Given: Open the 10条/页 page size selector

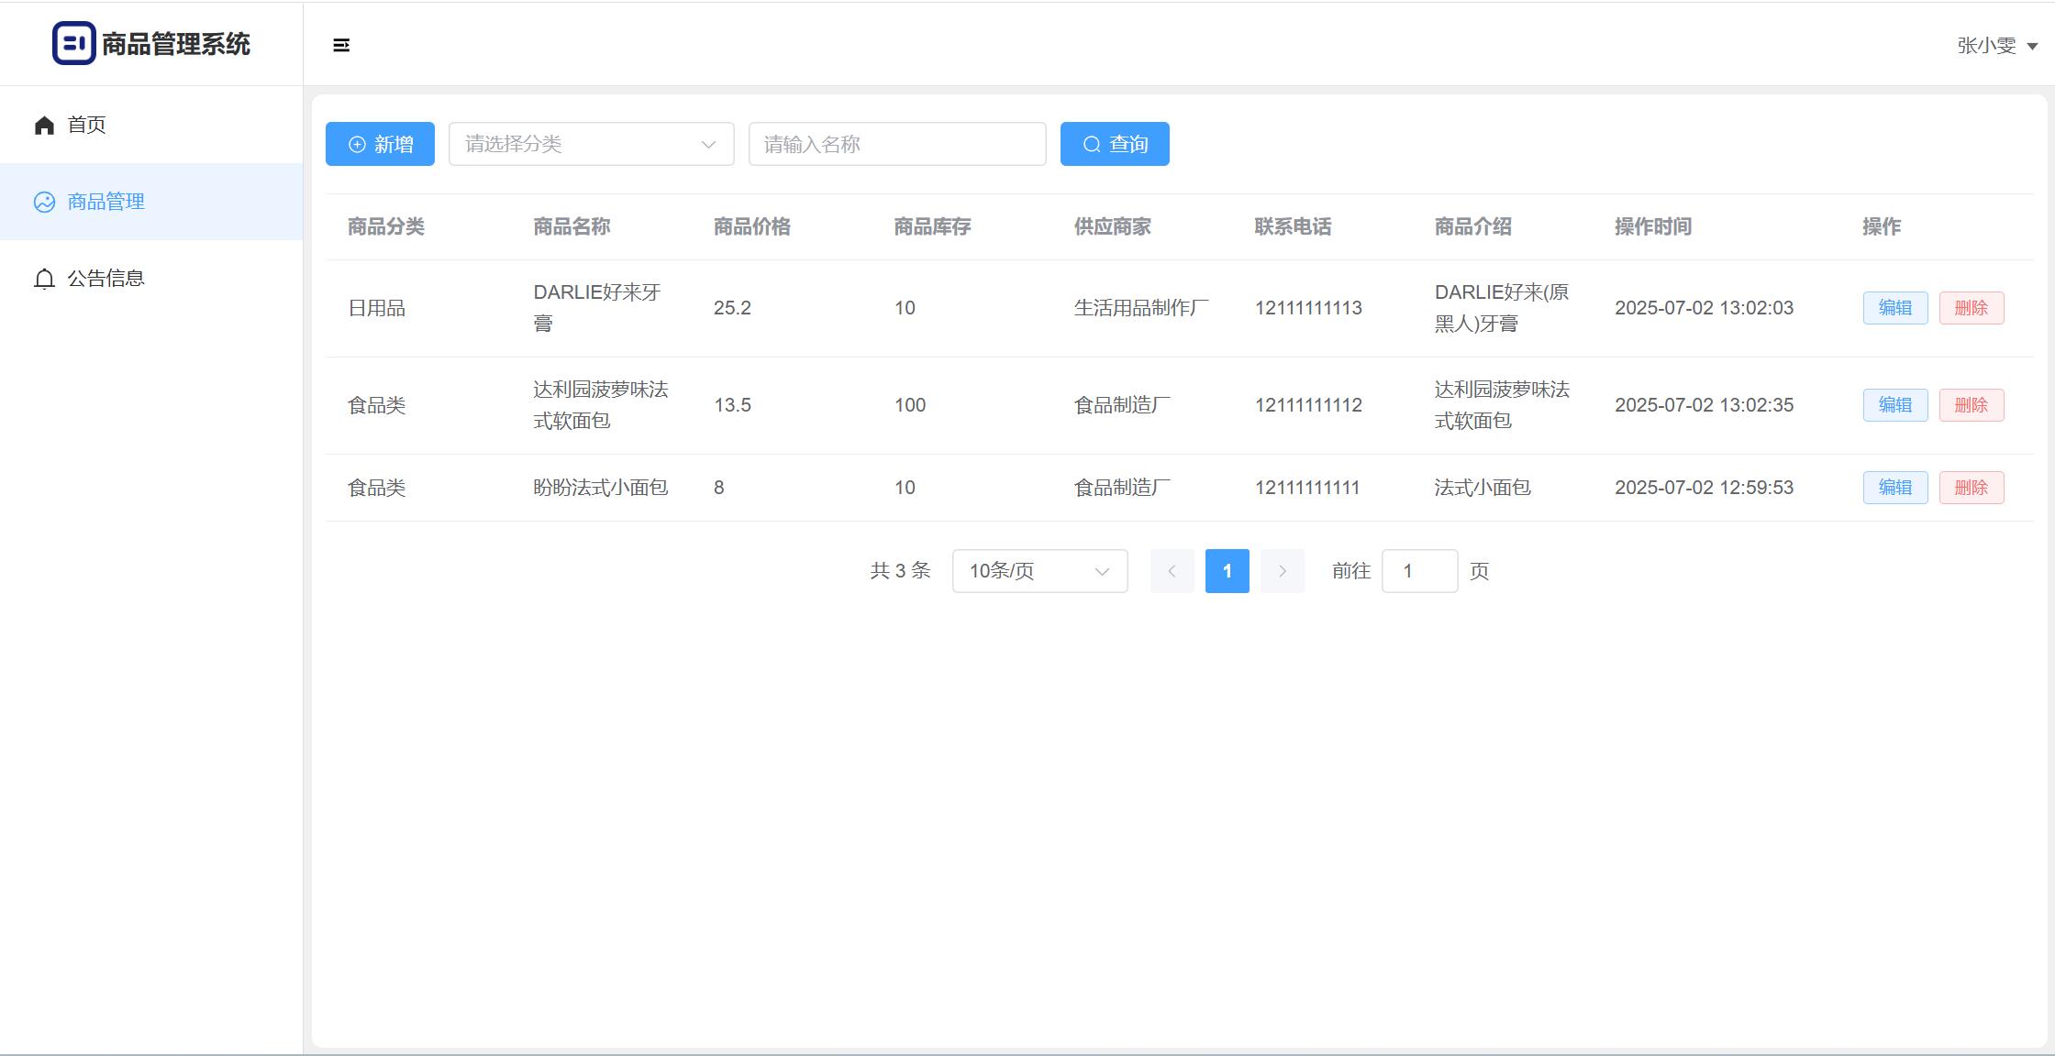Looking at the screenshot, I should pyautogui.click(x=1039, y=571).
